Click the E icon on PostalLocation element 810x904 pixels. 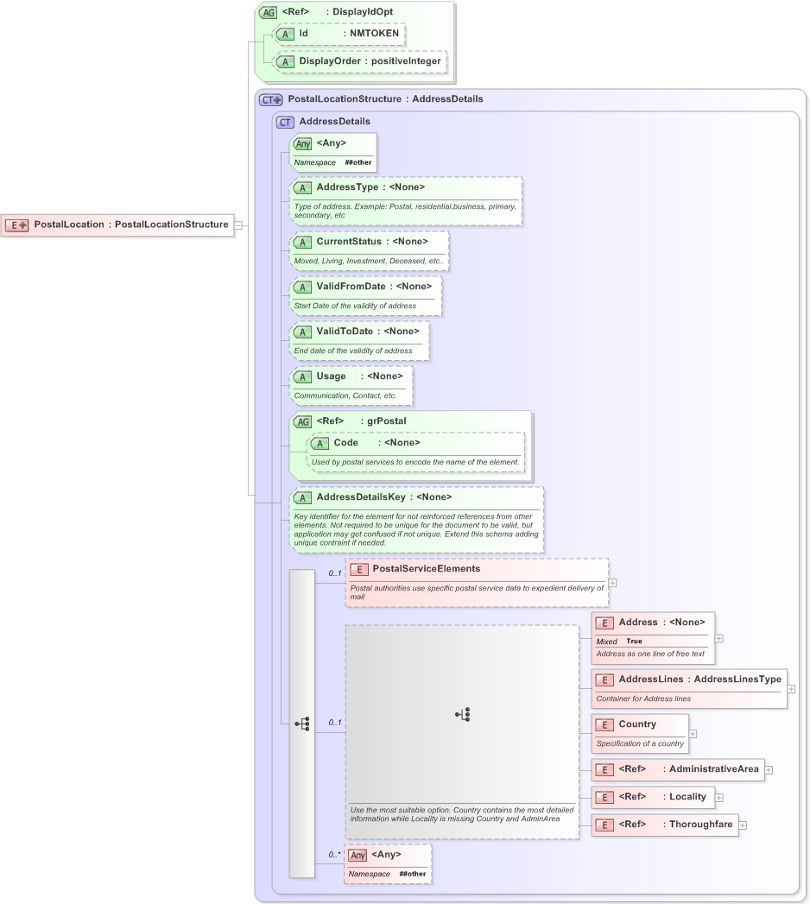pyautogui.click(x=14, y=225)
